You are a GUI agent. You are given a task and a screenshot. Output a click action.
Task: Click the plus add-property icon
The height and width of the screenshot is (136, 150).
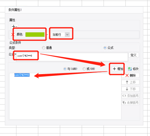(x=15, y=26)
